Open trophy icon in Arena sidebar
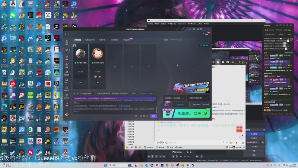298x168 pixels. coord(67,57)
